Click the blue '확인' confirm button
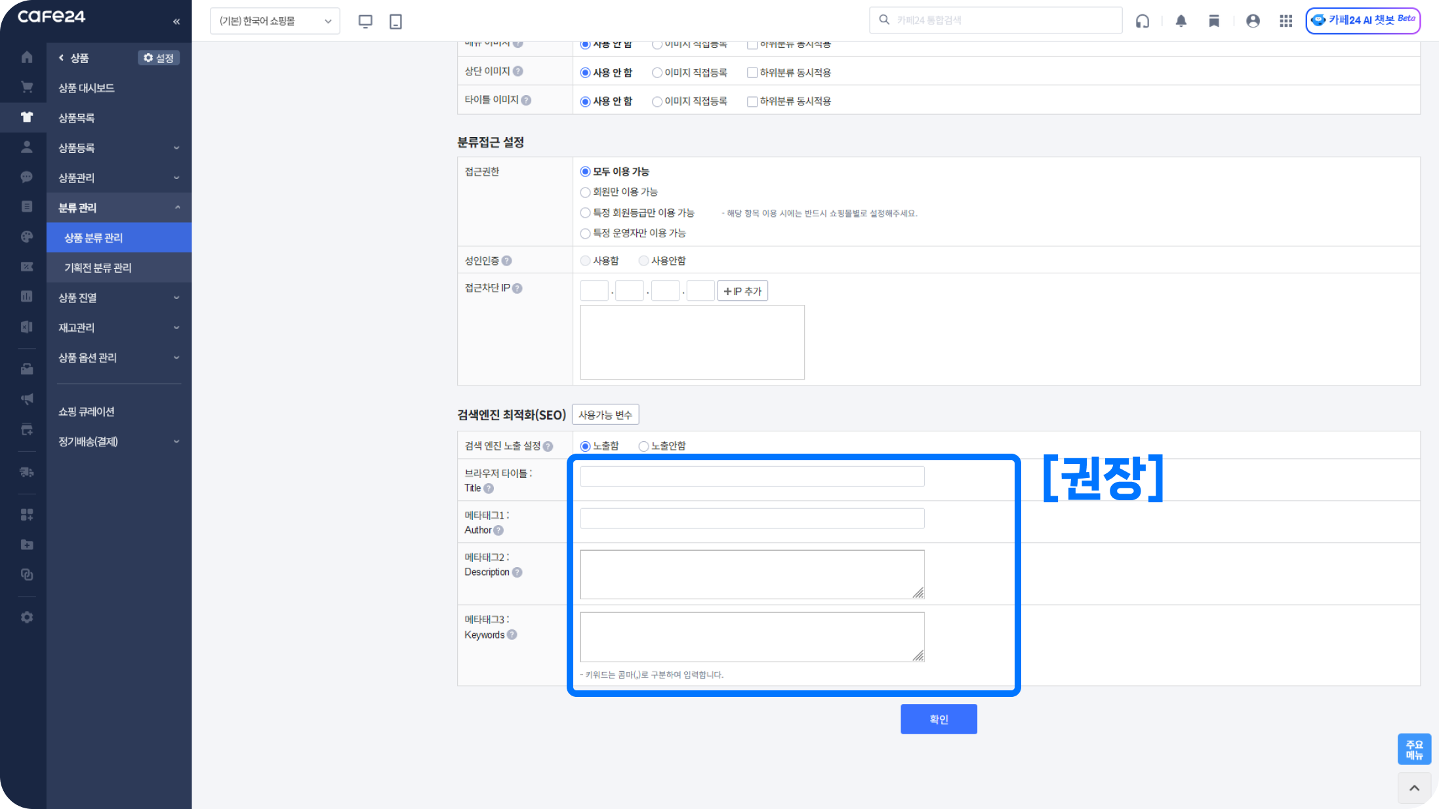The height and width of the screenshot is (809, 1439). tap(939, 719)
